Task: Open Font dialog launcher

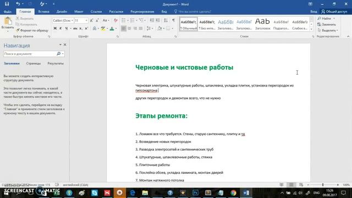Action: 118,36
